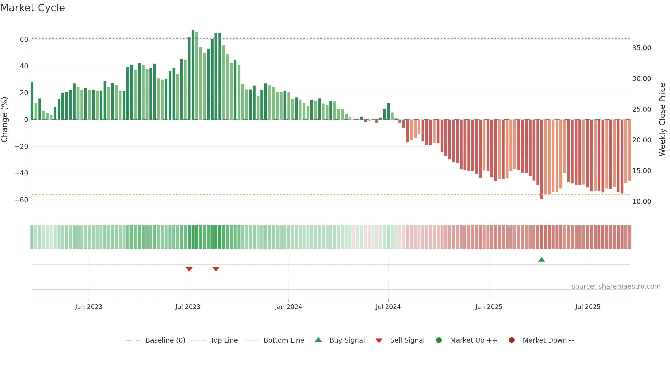Click the Jan 2025 x-axis label

[489, 307]
